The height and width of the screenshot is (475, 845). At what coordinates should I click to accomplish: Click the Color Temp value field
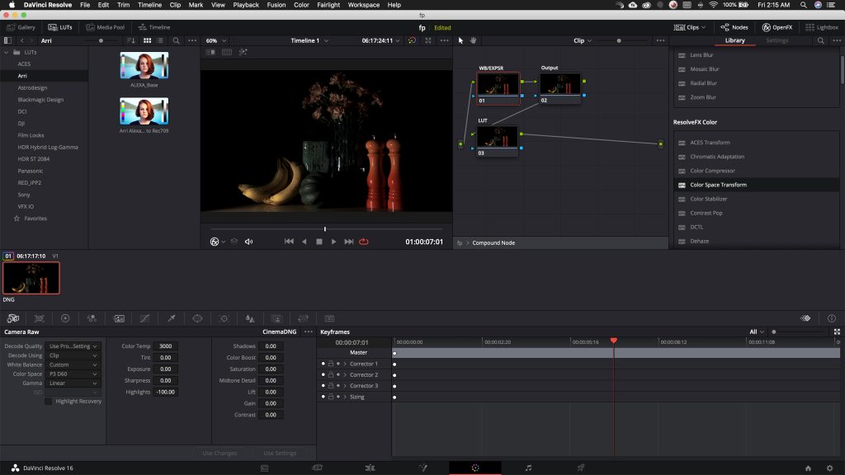tap(165, 346)
